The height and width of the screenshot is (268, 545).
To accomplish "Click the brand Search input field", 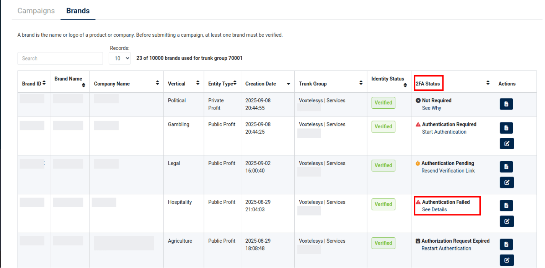I will [60, 59].
